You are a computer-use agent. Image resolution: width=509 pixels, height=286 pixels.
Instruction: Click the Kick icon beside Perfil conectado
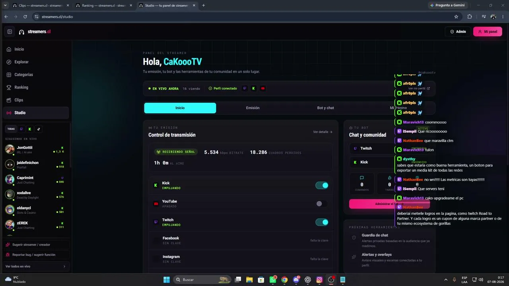tap(253, 89)
